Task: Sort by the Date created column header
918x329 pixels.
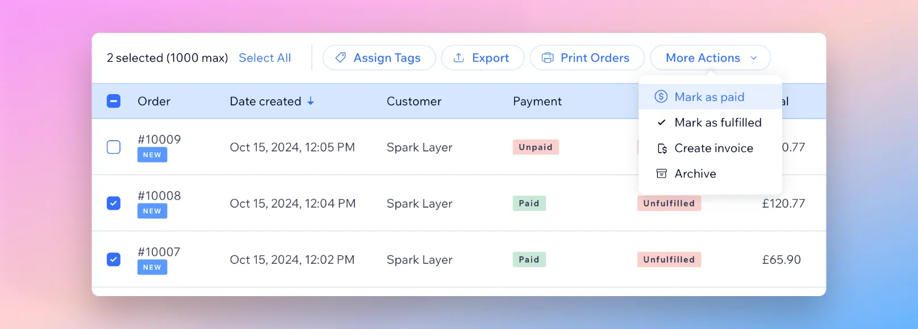Action: pos(265,101)
